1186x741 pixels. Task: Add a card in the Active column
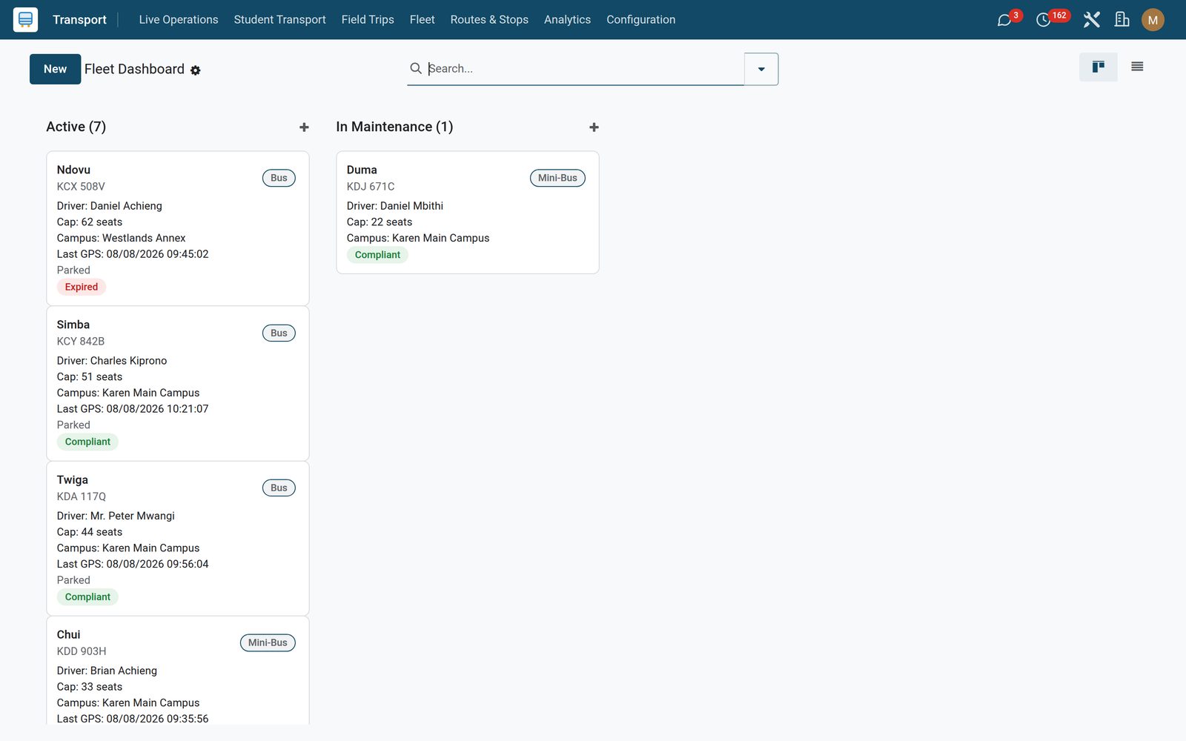[x=304, y=127]
